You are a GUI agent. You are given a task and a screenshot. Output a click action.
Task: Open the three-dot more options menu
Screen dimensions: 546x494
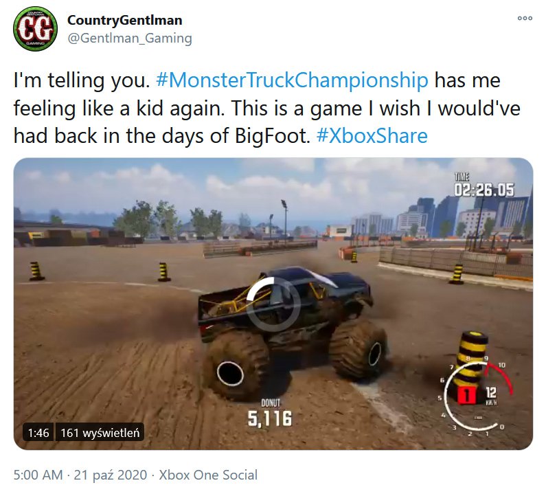[x=525, y=18]
